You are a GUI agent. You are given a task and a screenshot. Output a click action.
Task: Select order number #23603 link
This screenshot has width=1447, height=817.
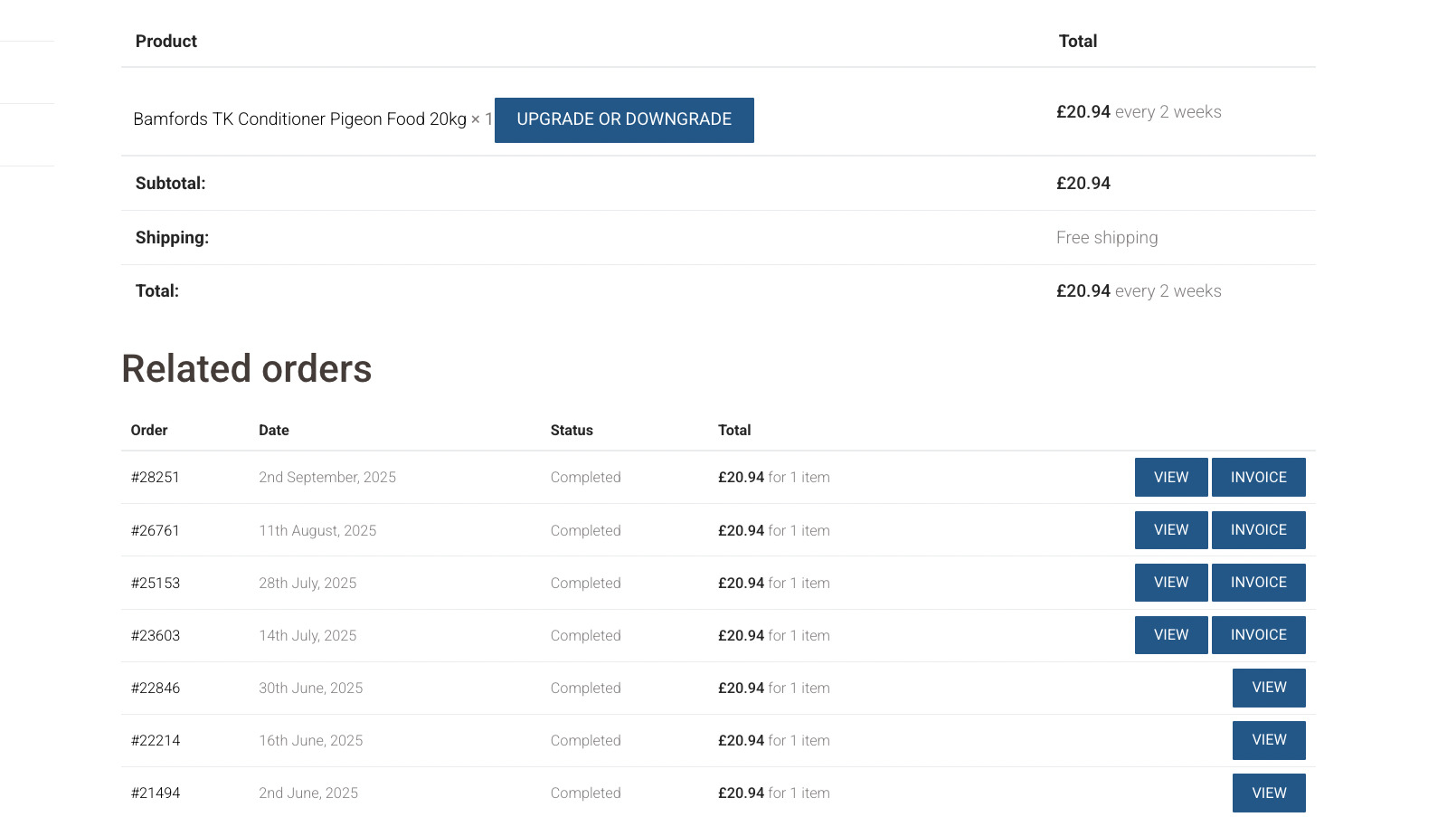(156, 635)
